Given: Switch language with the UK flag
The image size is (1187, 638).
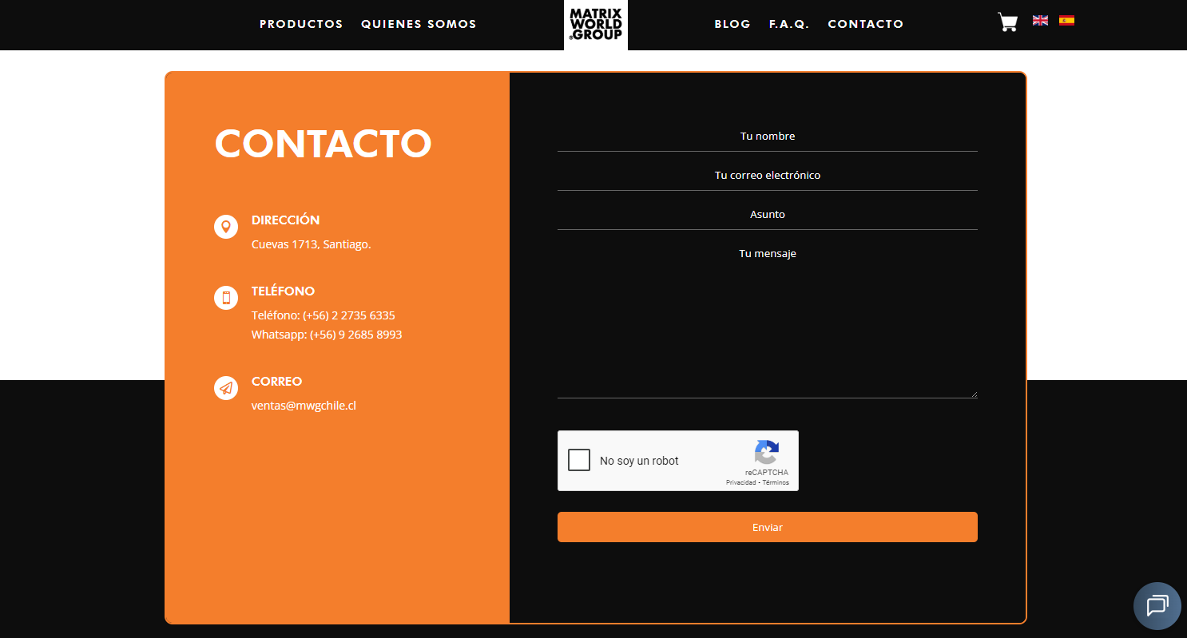Looking at the screenshot, I should [x=1040, y=21].
